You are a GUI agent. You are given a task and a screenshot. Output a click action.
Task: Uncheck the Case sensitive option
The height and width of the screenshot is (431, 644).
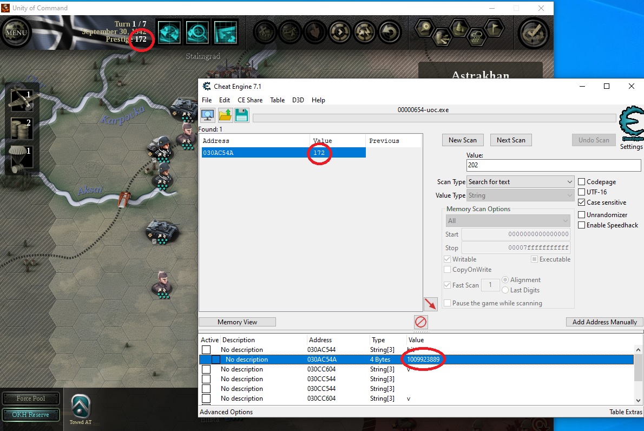[582, 203]
